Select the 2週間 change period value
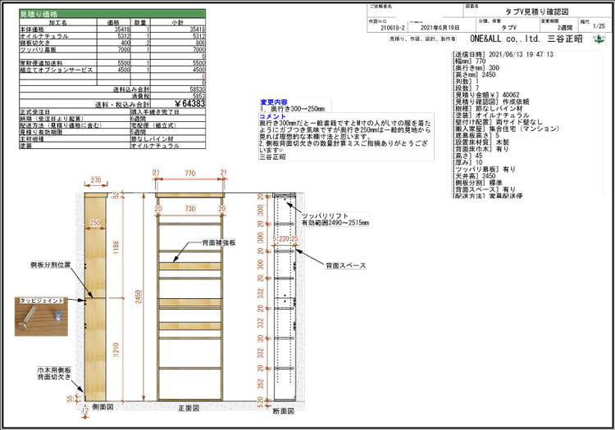The height and width of the screenshot is (430, 615). (x=565, y=28)
